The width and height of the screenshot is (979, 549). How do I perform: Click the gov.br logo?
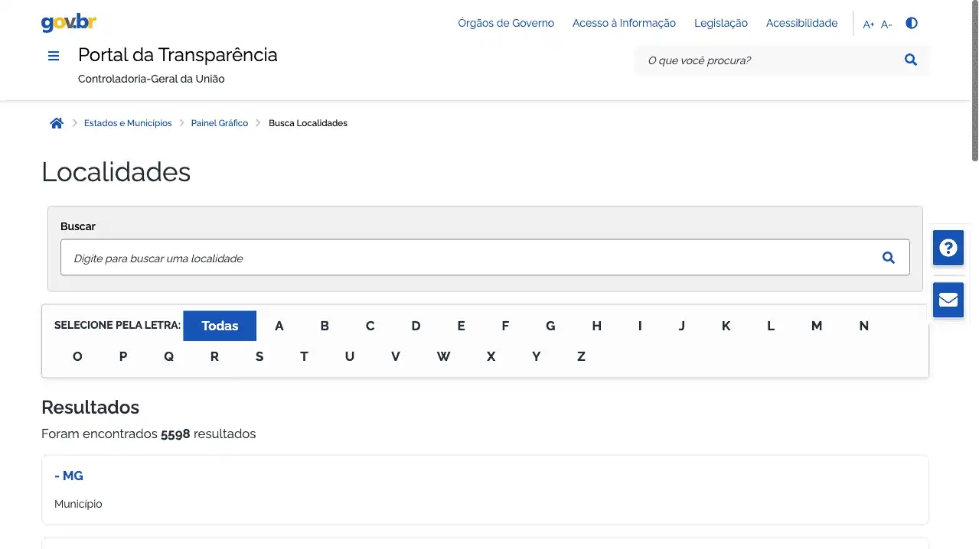click(x=69, y=23)
